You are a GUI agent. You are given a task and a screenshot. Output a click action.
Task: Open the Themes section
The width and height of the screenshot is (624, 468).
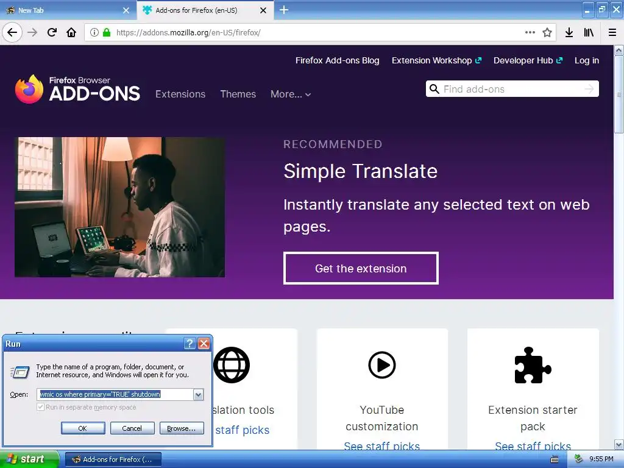coord(238,94)
